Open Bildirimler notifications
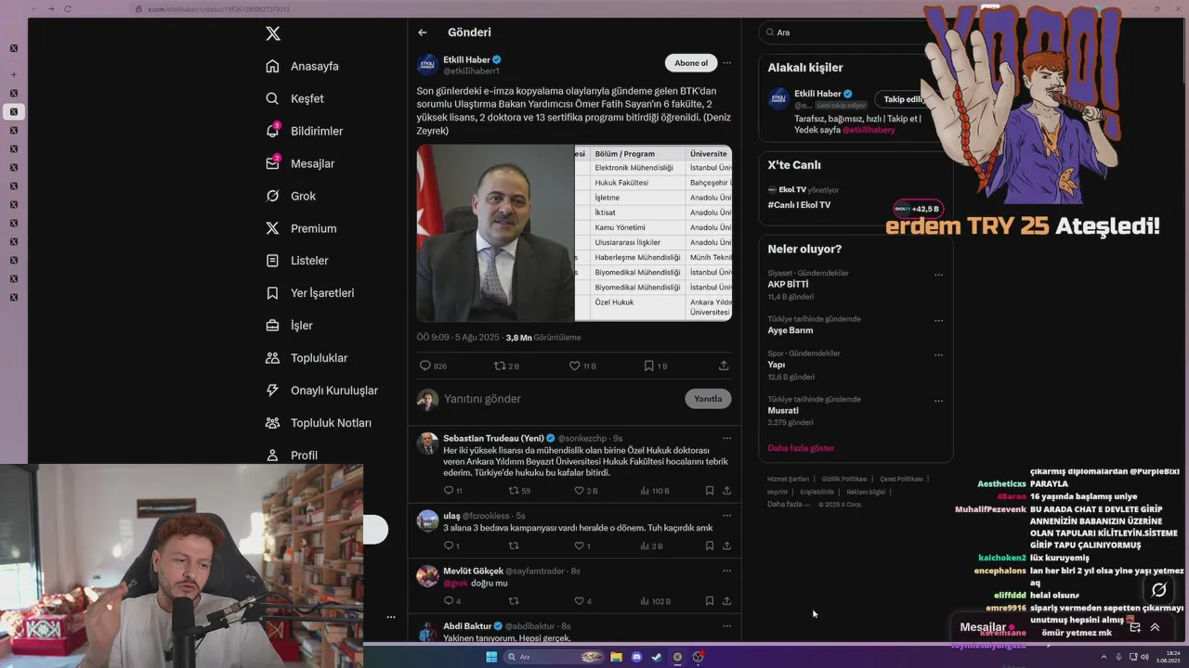The image size is (1189, 668). pos(304,131)
